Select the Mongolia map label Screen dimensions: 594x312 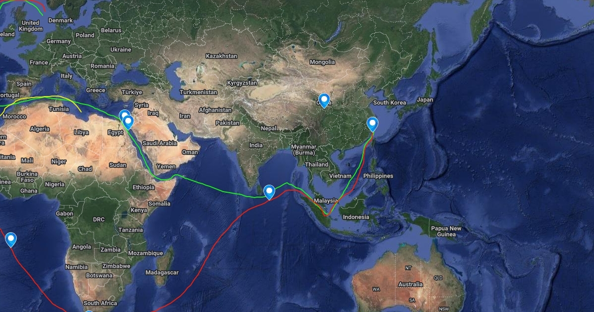coord(322,62)
